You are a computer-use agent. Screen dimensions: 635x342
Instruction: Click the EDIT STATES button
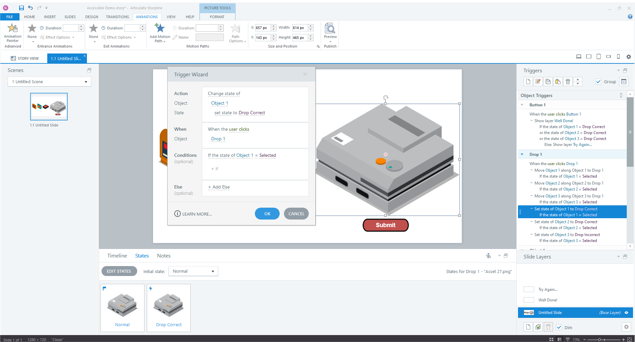119,271
